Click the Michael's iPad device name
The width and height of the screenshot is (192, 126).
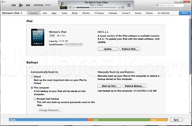tap(58, 32)
